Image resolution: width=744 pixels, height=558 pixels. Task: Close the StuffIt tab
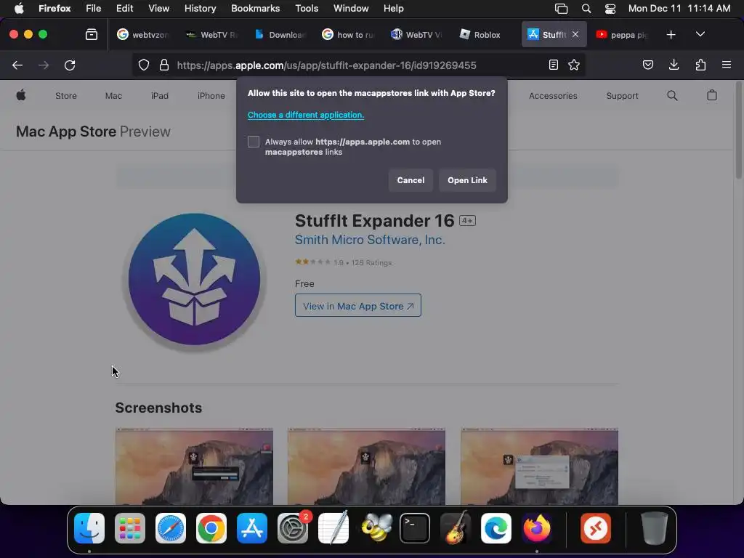click(575, 35)
